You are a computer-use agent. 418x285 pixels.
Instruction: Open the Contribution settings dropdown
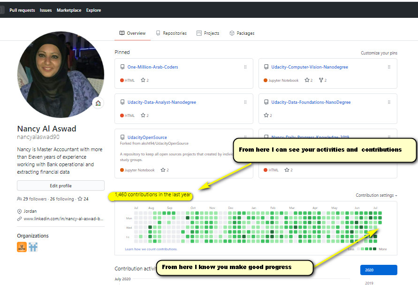(376, 195)
